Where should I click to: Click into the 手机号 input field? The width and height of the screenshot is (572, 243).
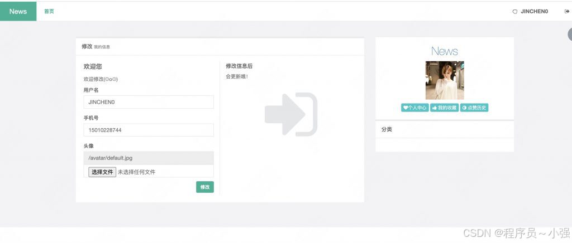click(149, 130)
